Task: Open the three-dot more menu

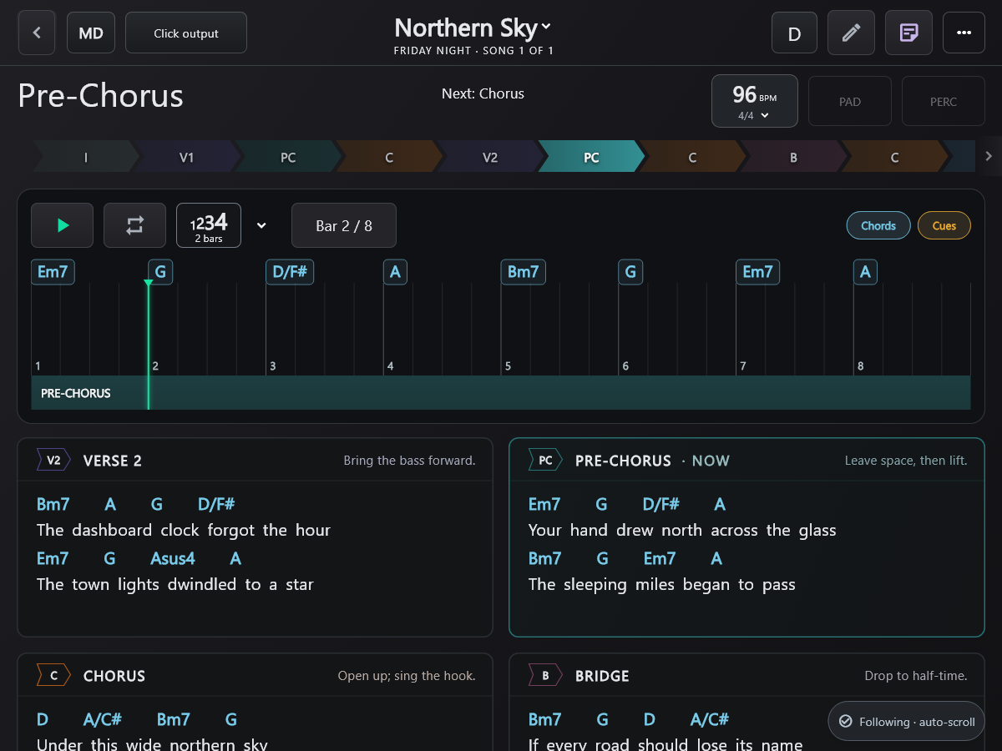Action: 964,33
